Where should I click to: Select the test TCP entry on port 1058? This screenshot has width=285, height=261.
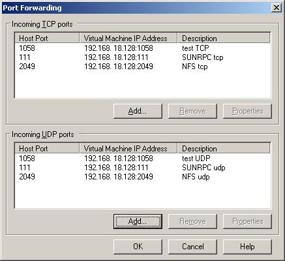coord(143,48)
